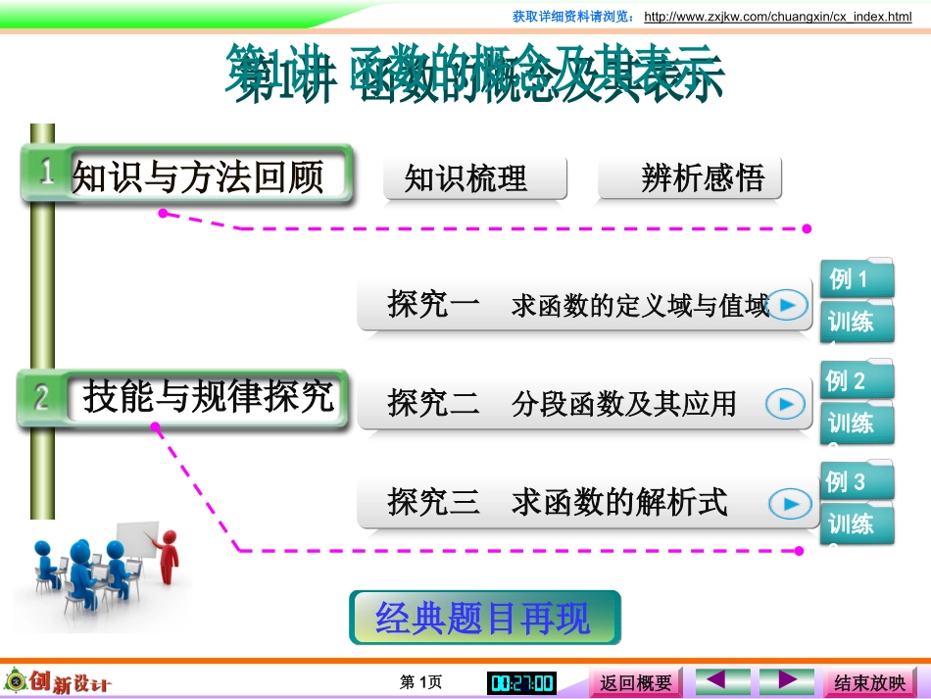Open the 知识梳理 button
This screenshot has height=699, width=931.
coord(475,178)
